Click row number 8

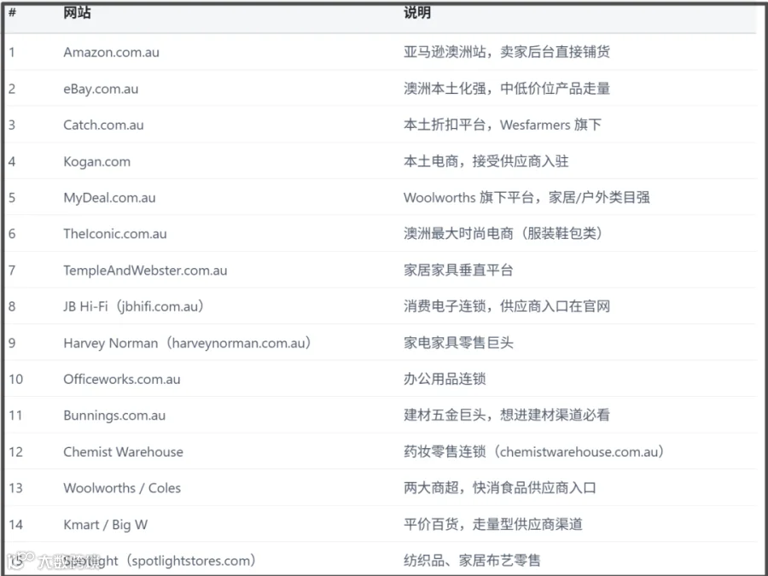coord(12,306)
